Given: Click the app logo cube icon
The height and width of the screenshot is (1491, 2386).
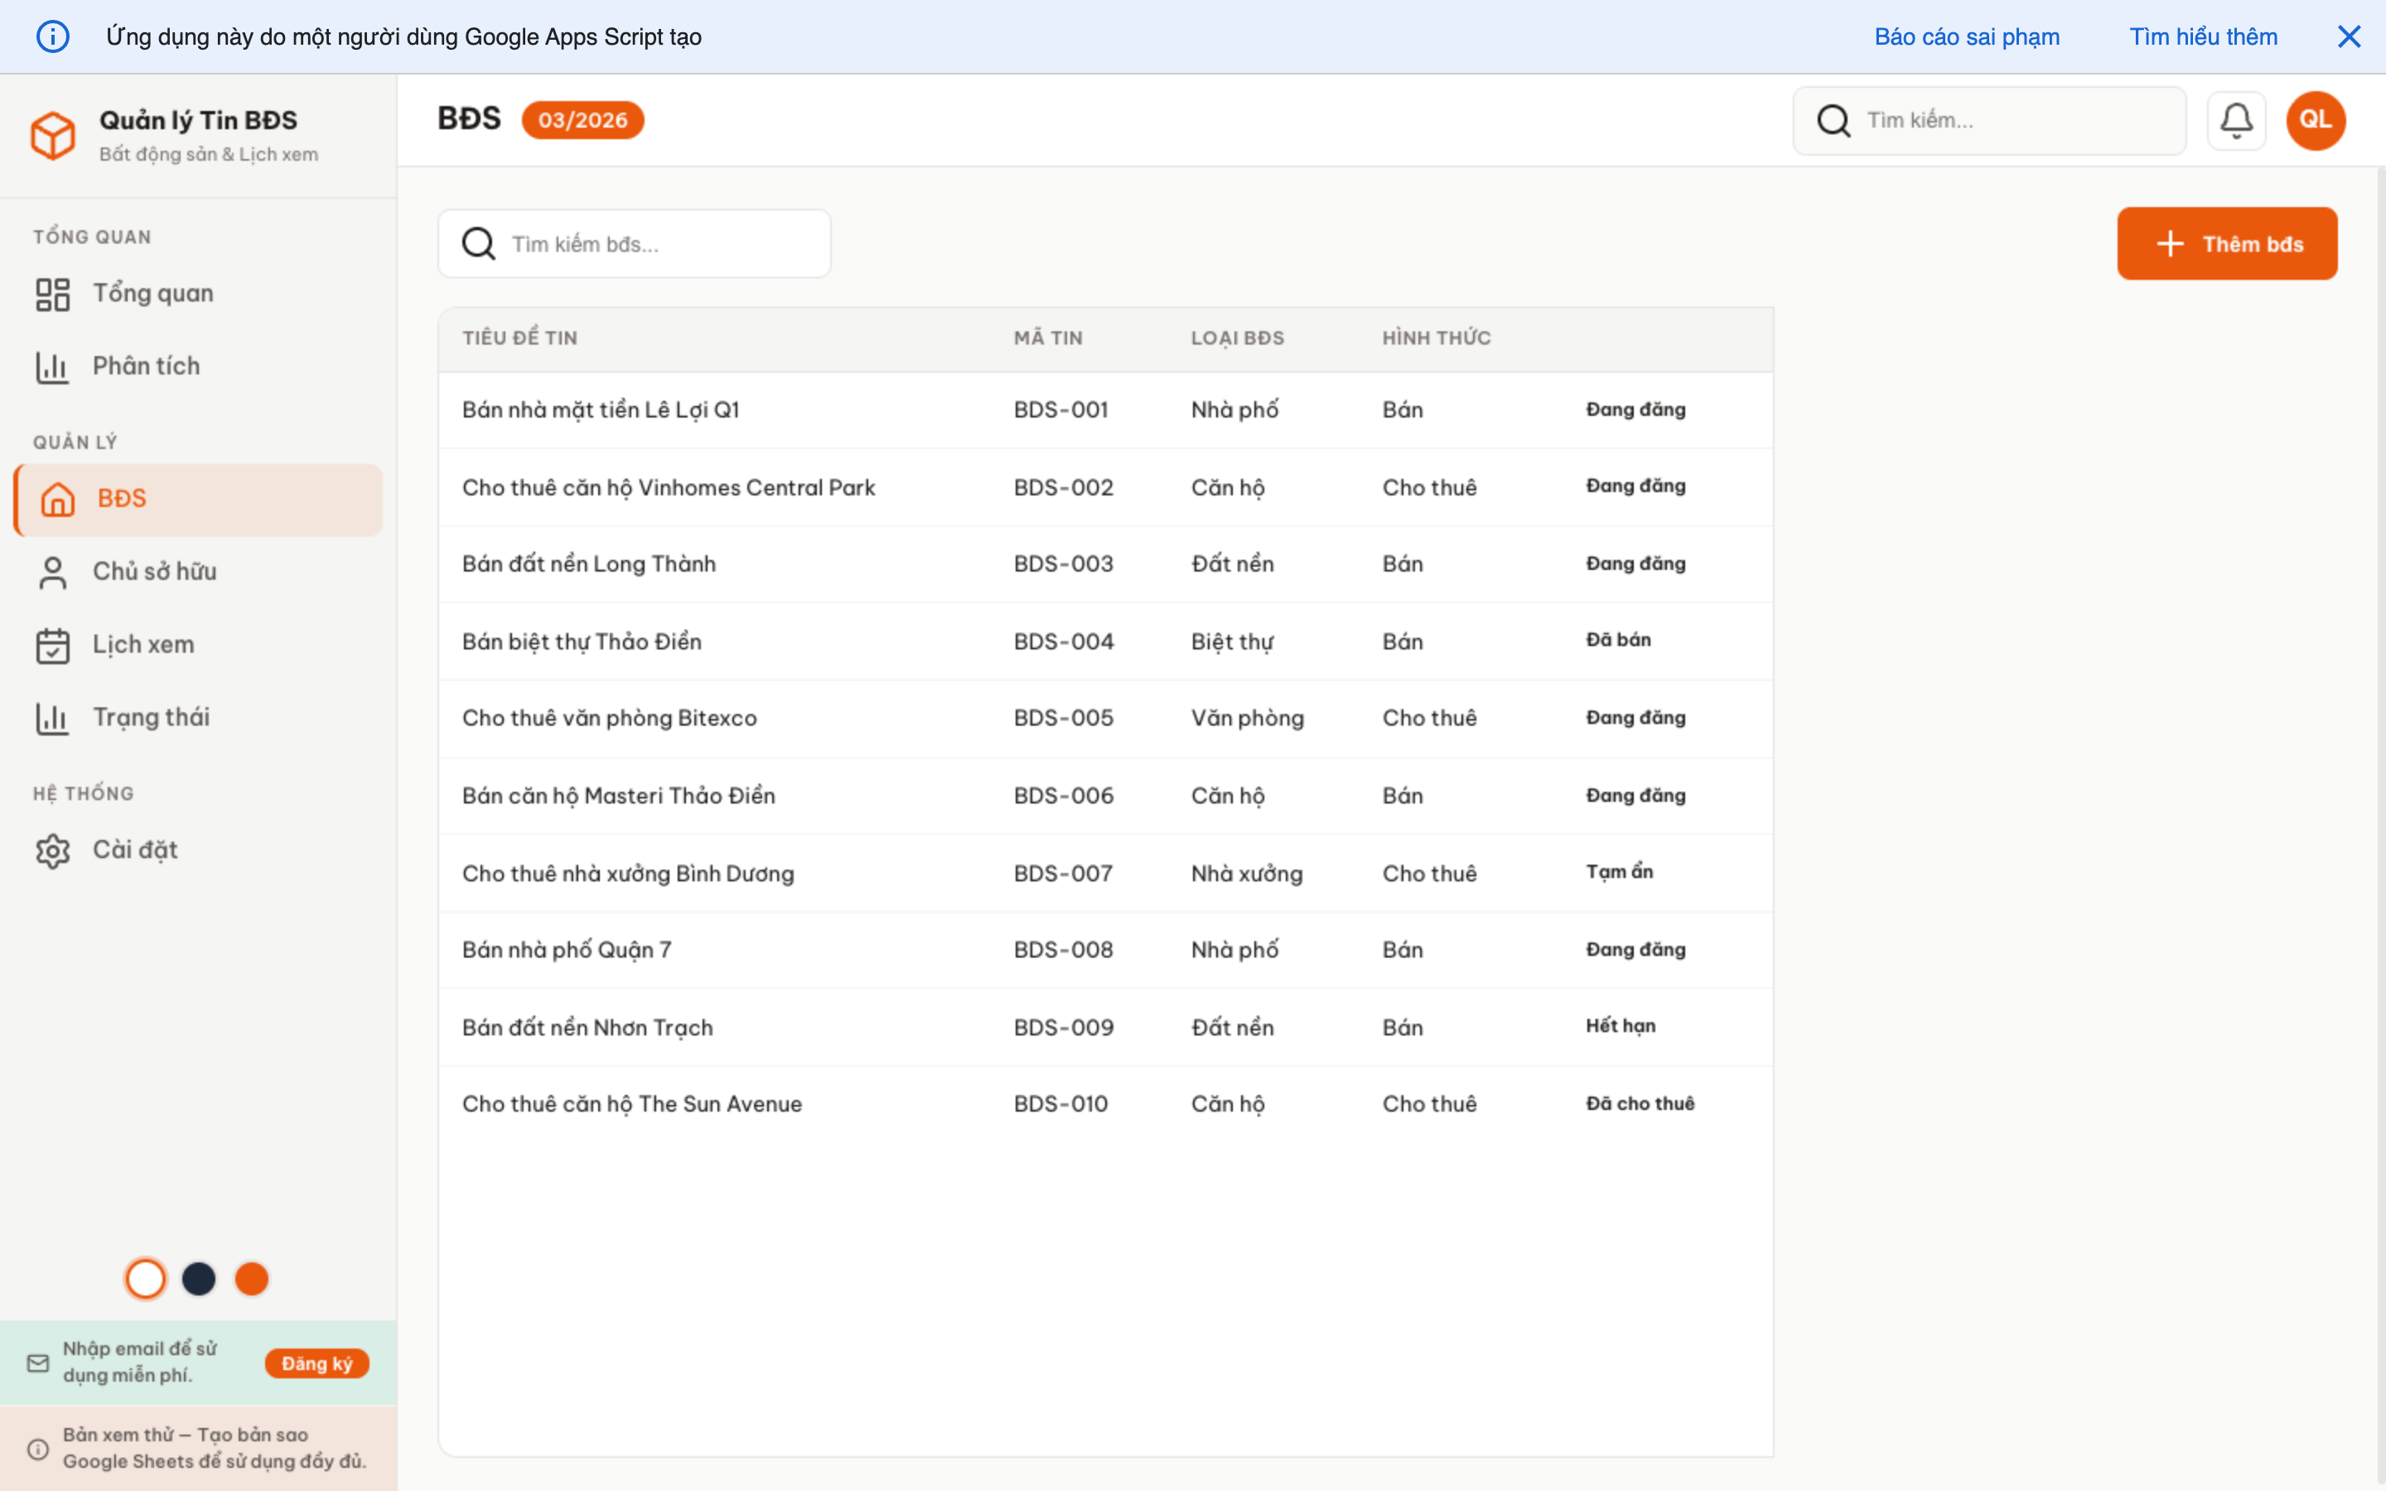Looking at the screenshot, I should coord(53,135).
